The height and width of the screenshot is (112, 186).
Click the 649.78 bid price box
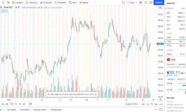click(4, 11)
